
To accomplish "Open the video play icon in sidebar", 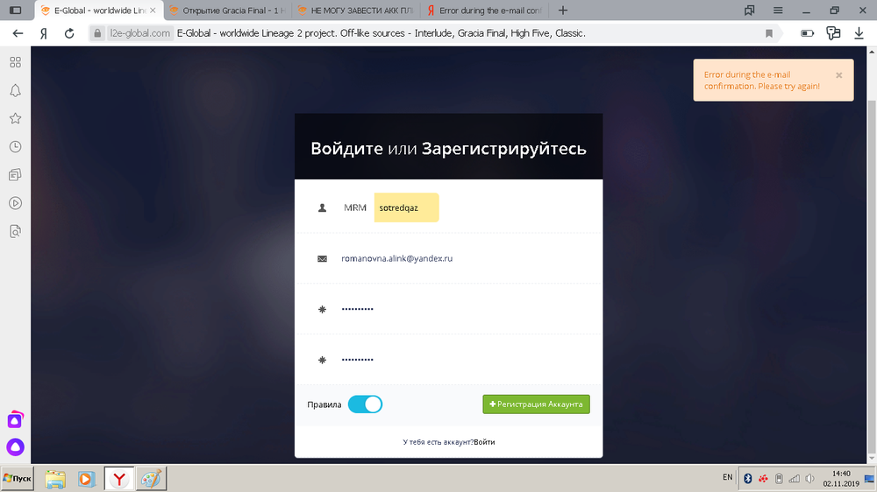I will (x=16, y=203).
